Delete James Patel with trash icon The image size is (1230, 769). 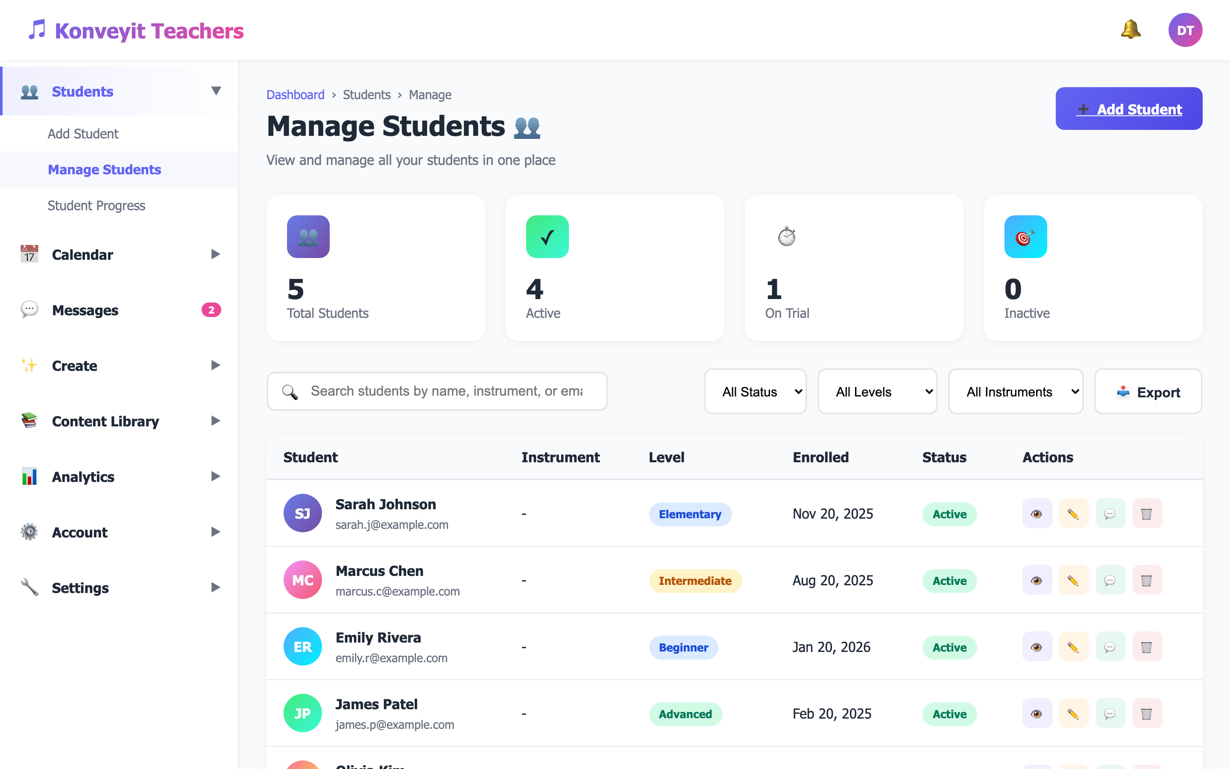pos(1147,713)
